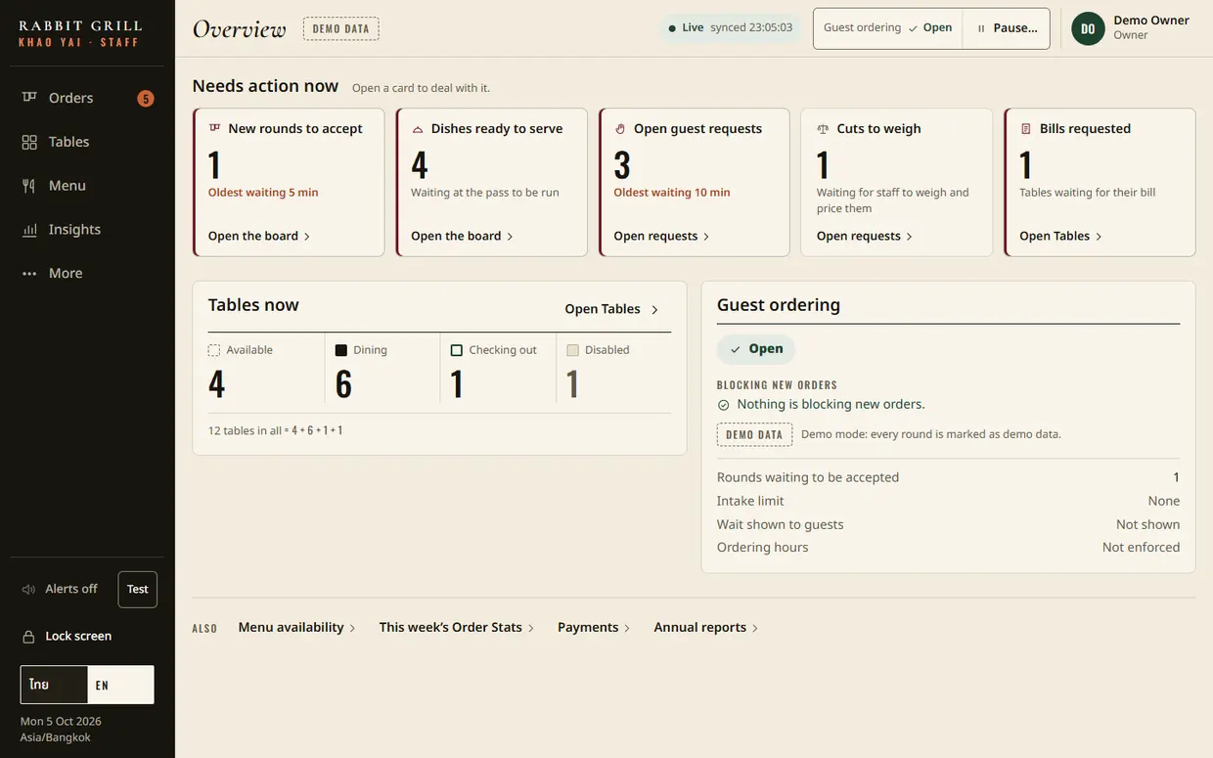Open Orders in the sidebar
The width and height of the screenshot is (1213, 758).
(87, 98)
